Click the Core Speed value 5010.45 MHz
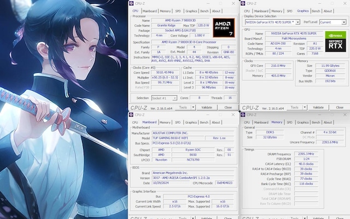 (x=165, y=72)
